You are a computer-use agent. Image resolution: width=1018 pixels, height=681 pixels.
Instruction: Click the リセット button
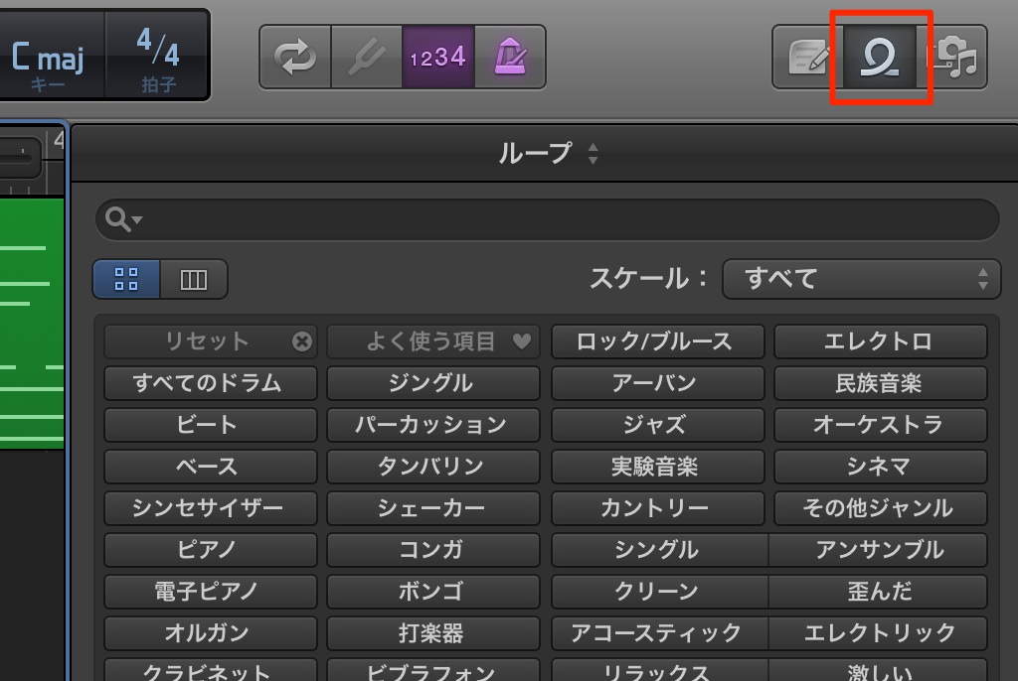tap(211, 341)
